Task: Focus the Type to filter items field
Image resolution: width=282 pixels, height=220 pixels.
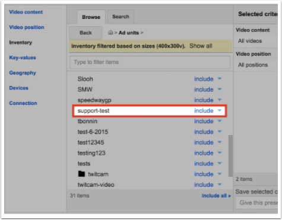Action: (150, 62)
